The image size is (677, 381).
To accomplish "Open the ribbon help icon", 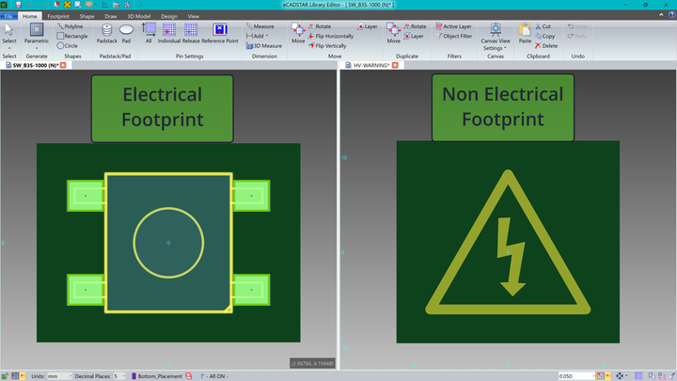I will tap(671, 15).
